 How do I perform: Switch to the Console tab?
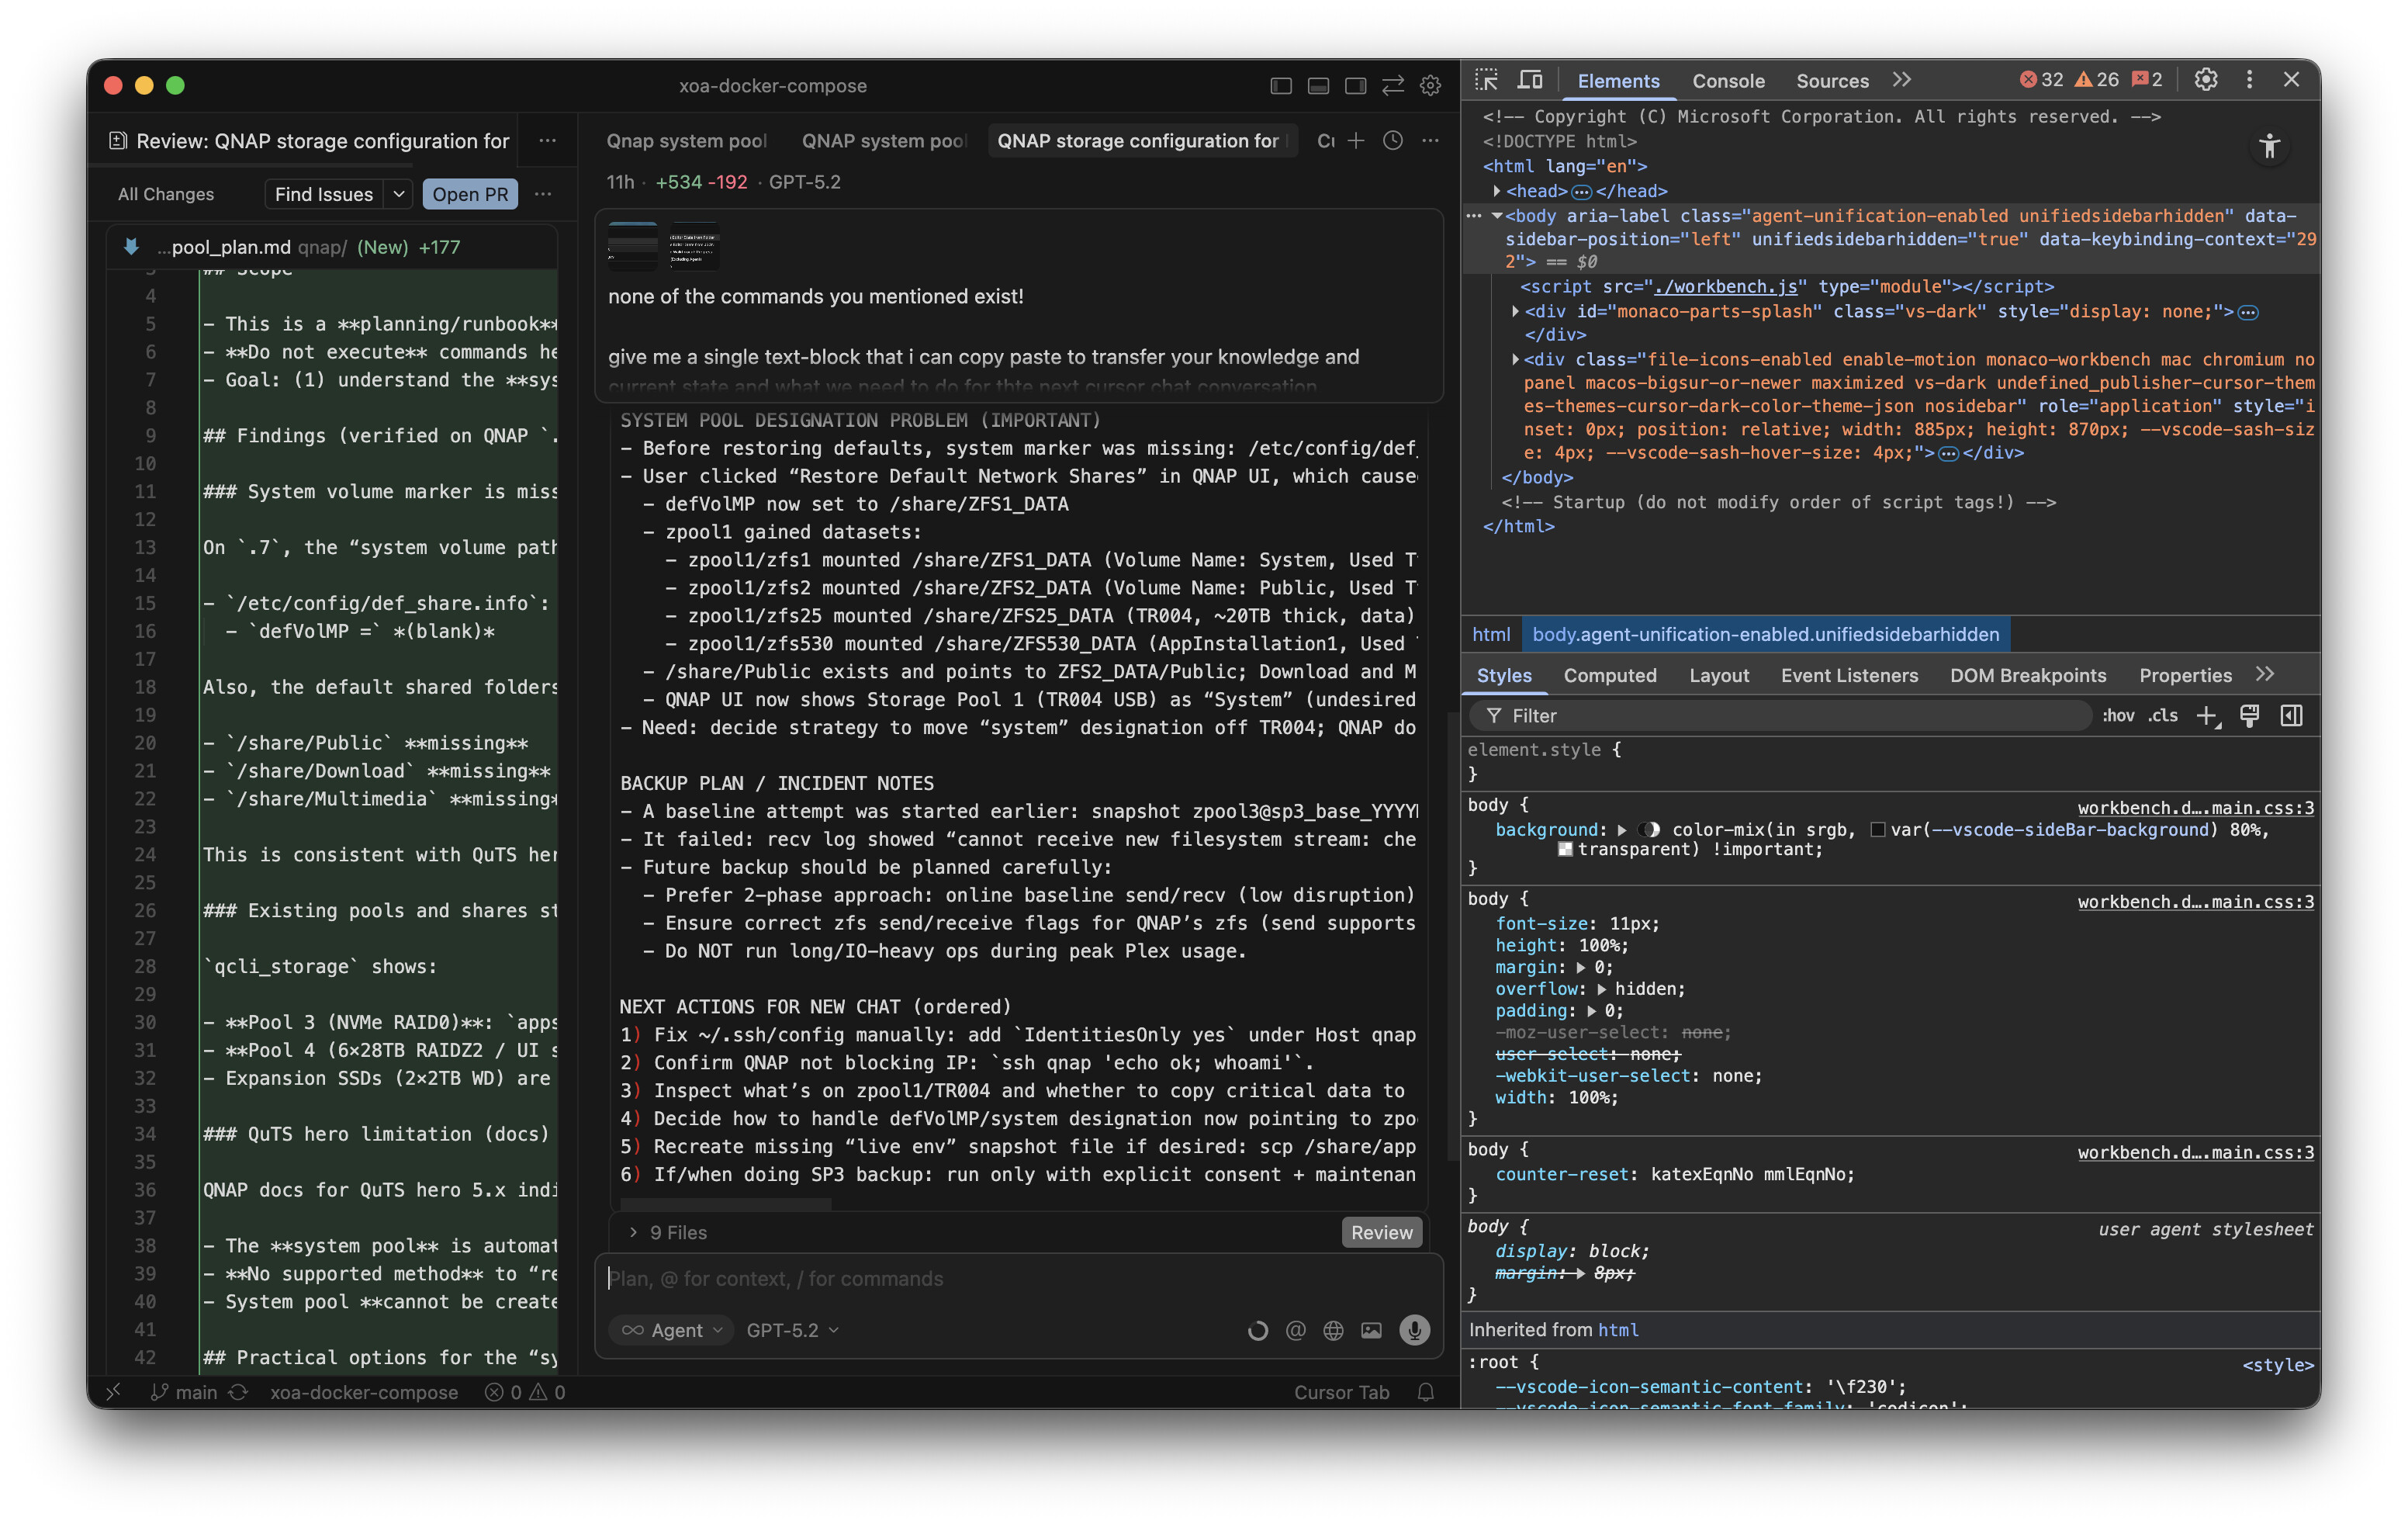coord(1727,81)
